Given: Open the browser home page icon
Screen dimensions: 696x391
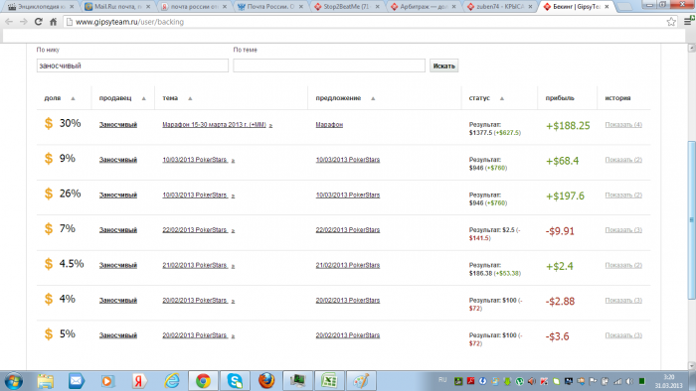Looking at the screenshot, I should coord(54,22).
